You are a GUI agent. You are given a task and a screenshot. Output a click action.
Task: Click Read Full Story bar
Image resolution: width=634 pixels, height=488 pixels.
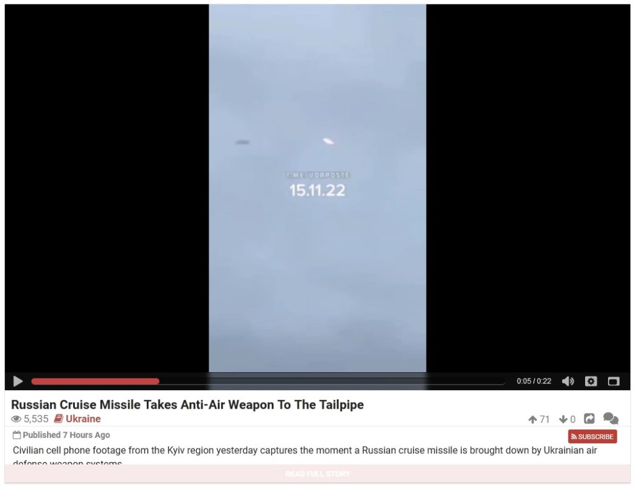point(318,474)
